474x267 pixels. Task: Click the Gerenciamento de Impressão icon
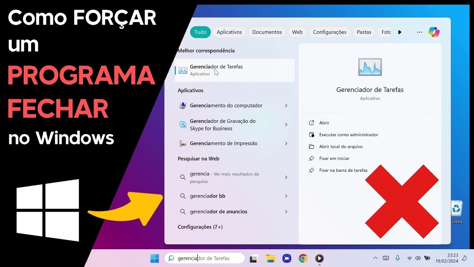click(x=183, y=144)
